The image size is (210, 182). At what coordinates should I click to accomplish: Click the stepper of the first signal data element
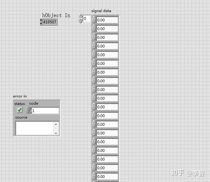(x=94, y=20)
